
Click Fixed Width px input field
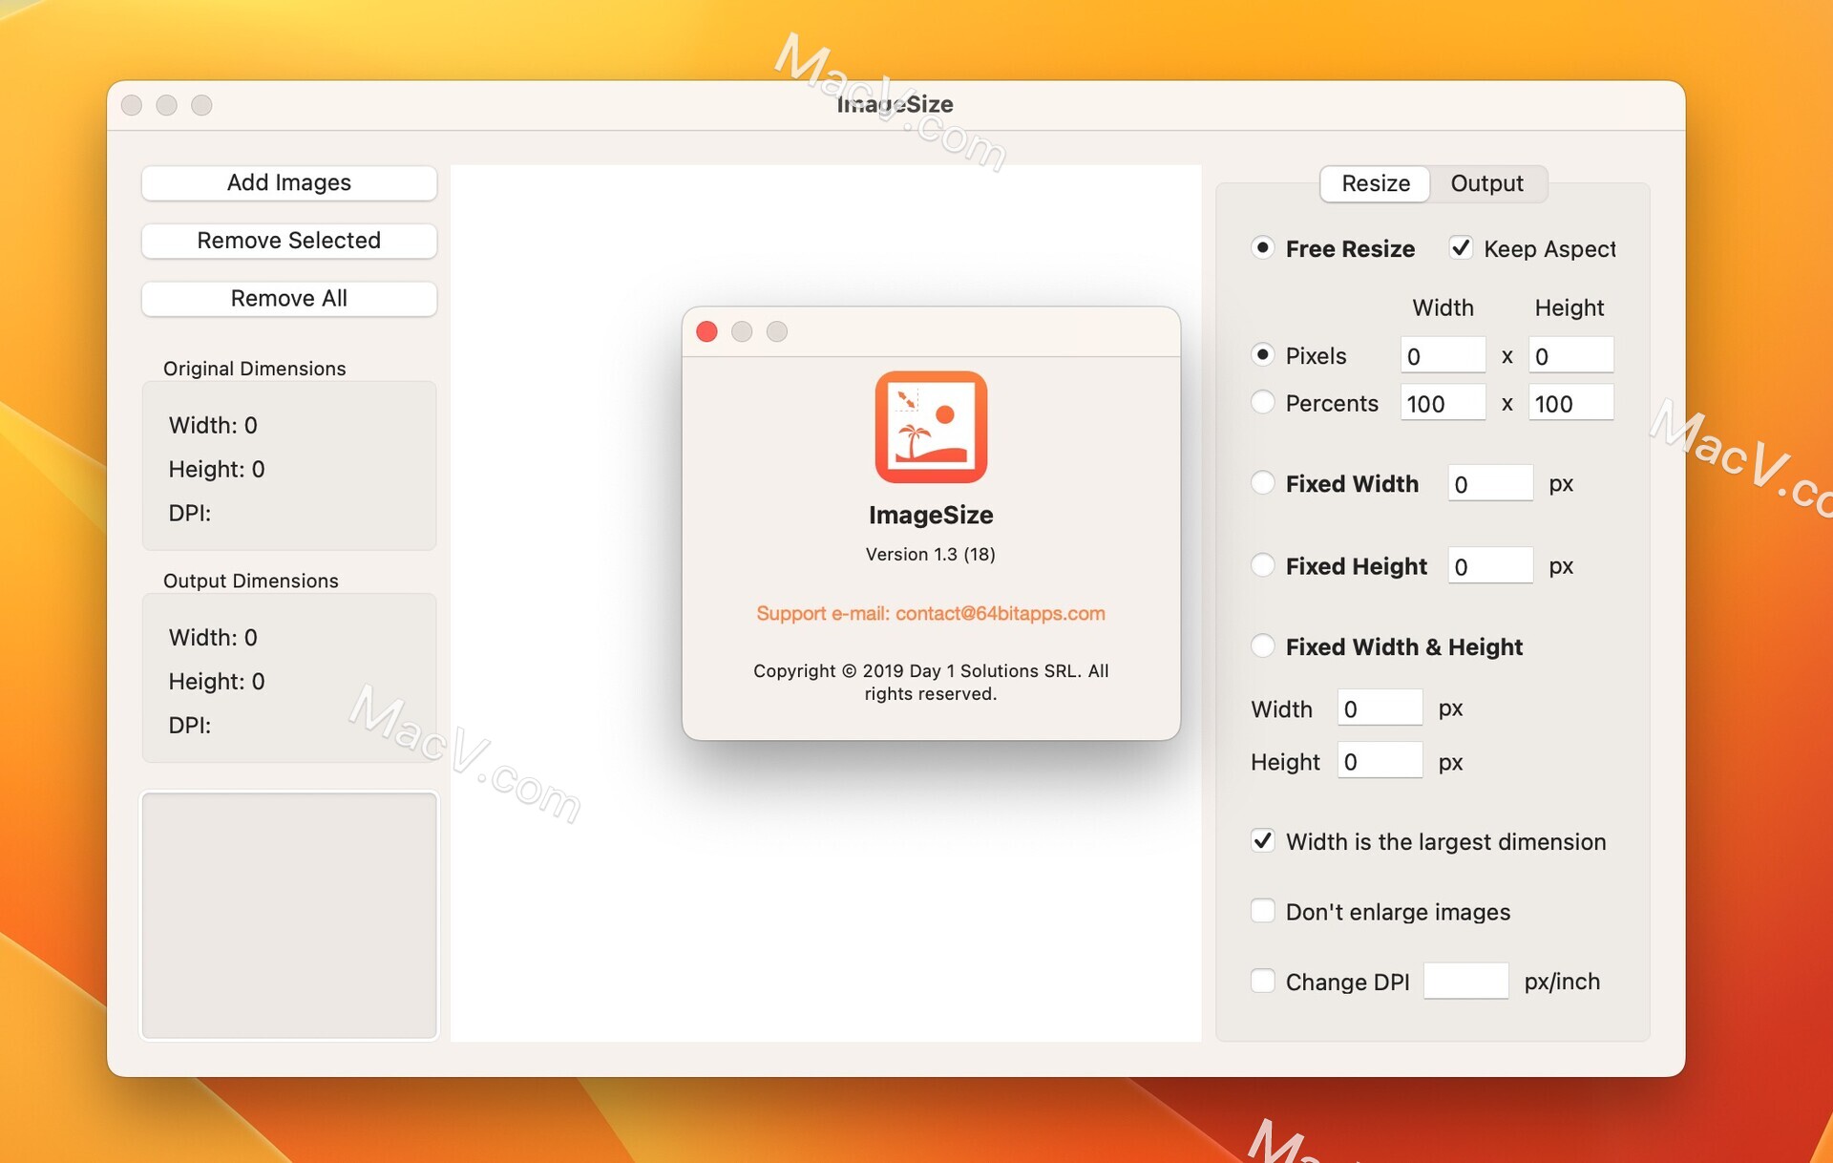[x=1489, y=484]
